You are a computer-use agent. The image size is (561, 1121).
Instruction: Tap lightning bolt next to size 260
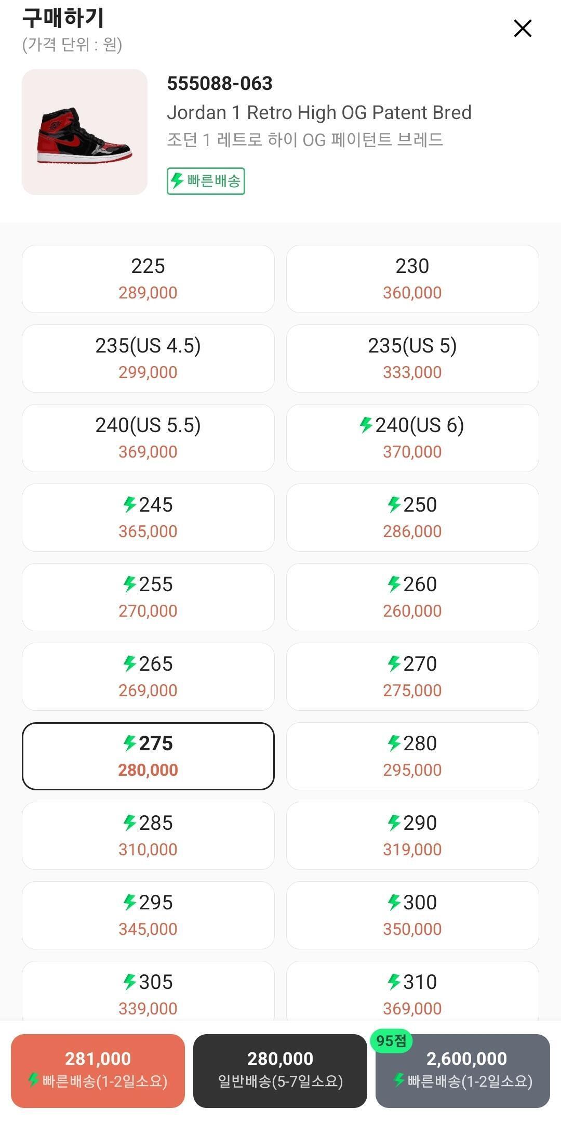click(x=394, y=584)
